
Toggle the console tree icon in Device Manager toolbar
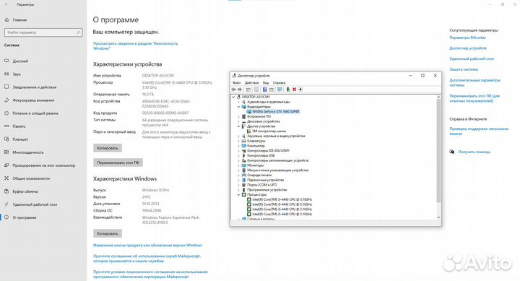click(x=248, y=90)
